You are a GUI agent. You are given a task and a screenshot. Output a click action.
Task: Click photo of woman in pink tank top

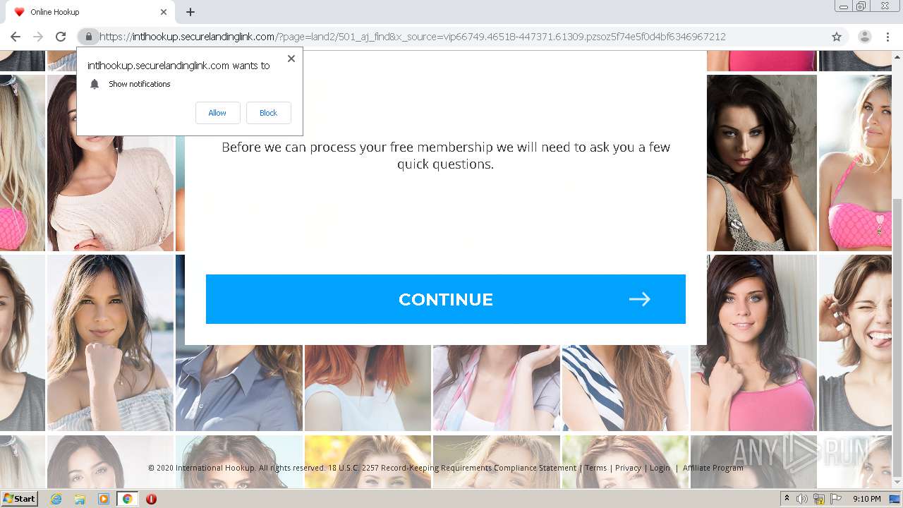753,343
